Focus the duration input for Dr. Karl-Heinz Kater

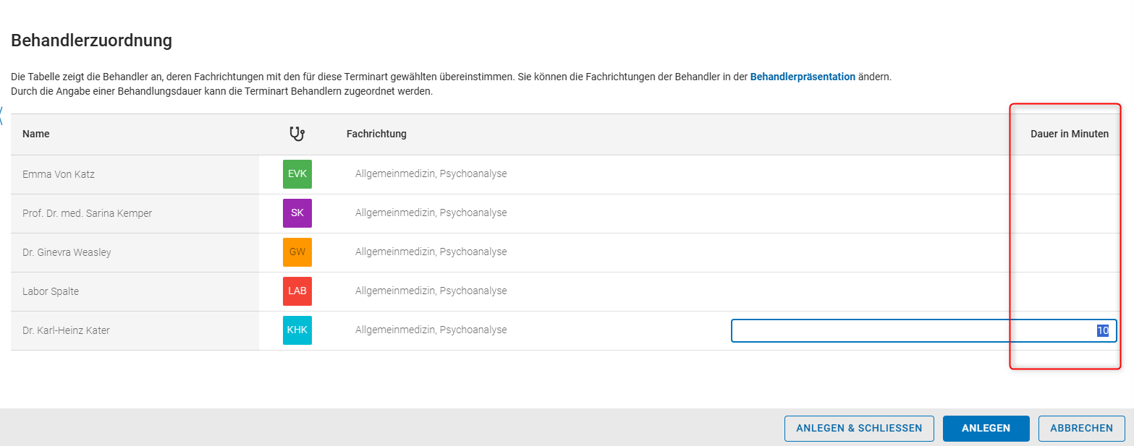[x=923, y=331]
